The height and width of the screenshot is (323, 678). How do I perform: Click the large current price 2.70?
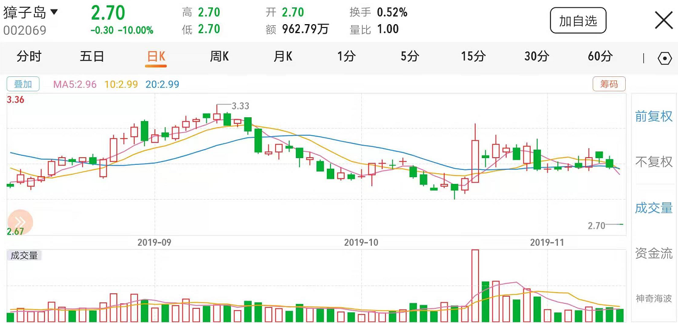[108, 12]
